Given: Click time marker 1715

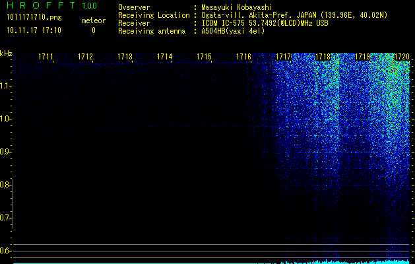Looking at the screenshot, I should click(x=204, y=57).
